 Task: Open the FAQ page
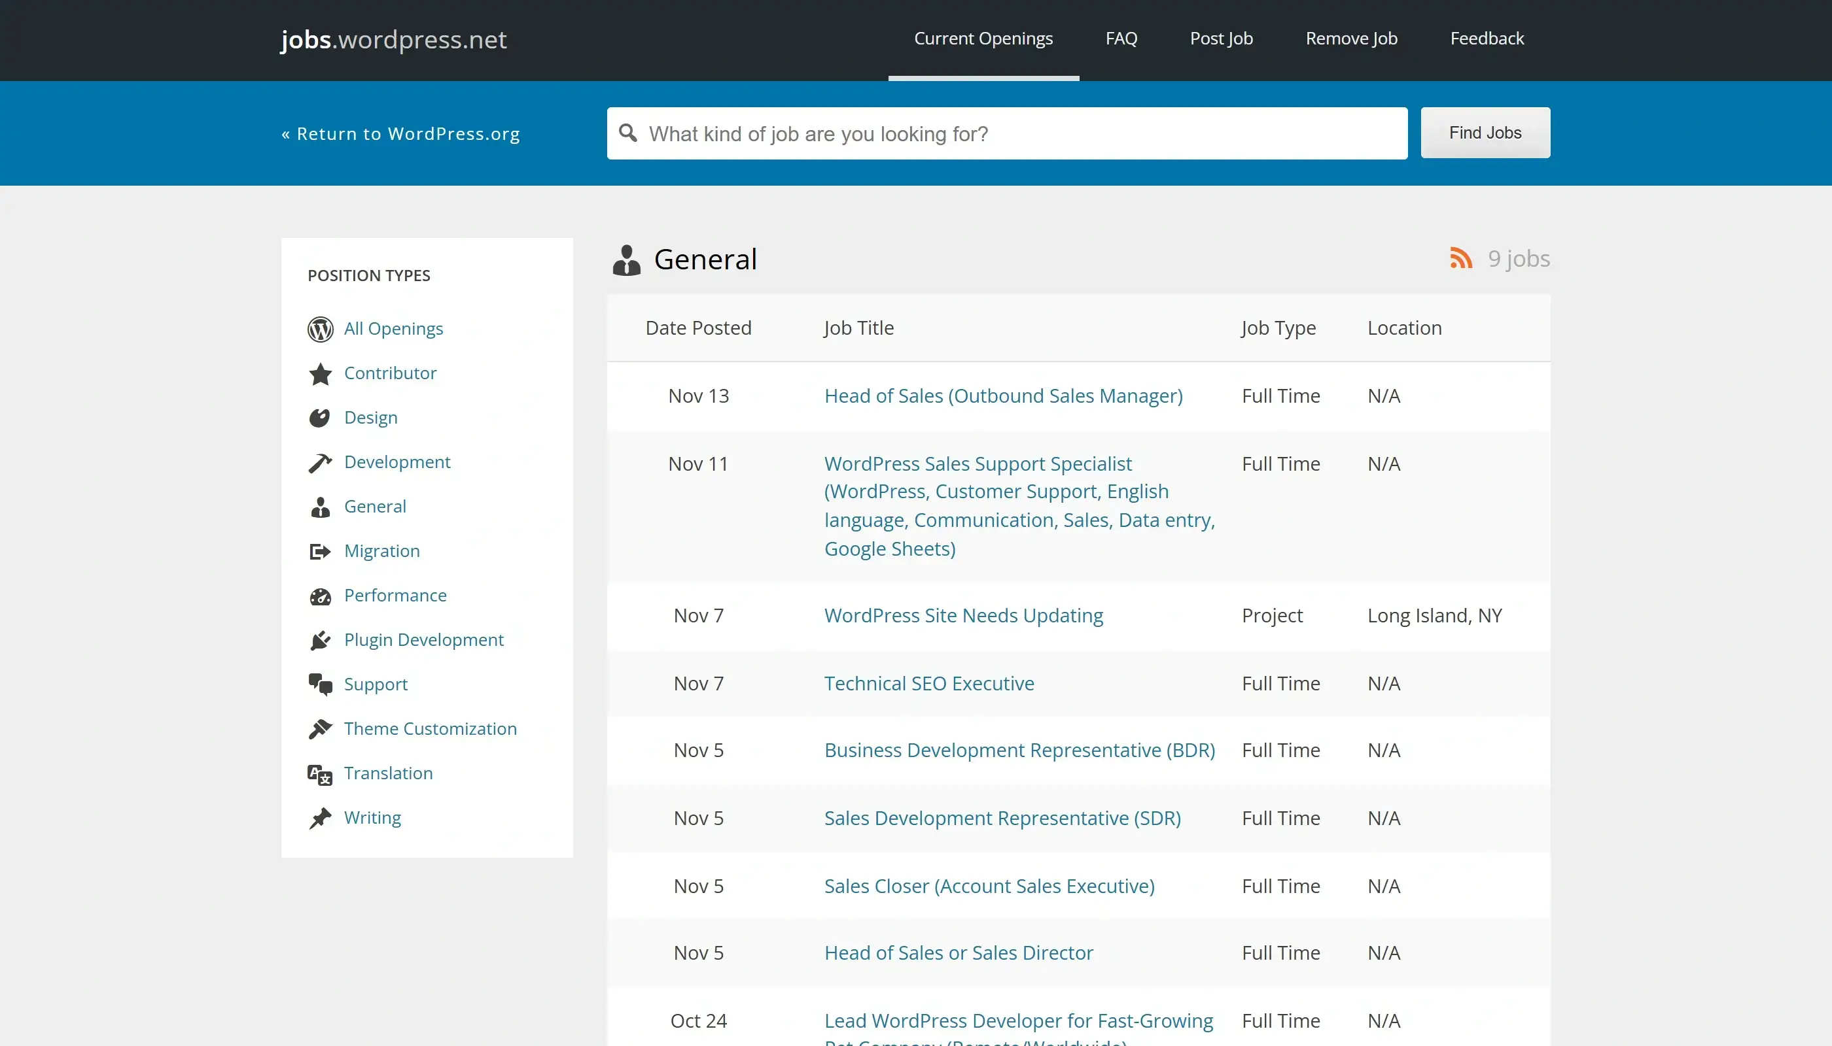tap(1121, 39)
